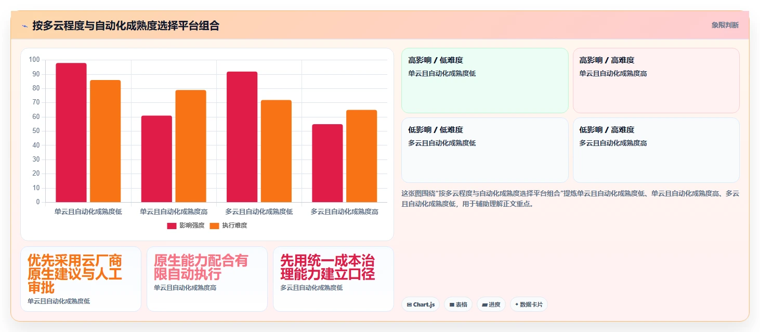Click the x-axis label 单云且自动化成熟度高
Viewport: 760px width, 332px height.
tap(174, 212)
